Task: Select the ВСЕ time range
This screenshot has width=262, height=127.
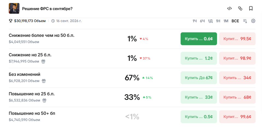Action: coord(235,21)
